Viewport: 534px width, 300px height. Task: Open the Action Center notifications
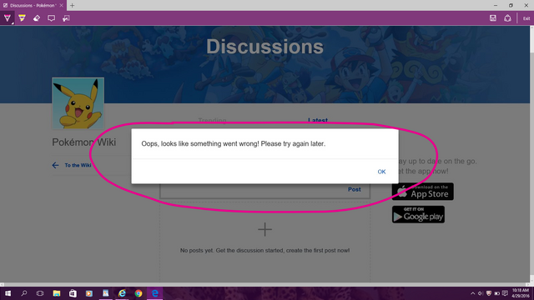point(505,293)
